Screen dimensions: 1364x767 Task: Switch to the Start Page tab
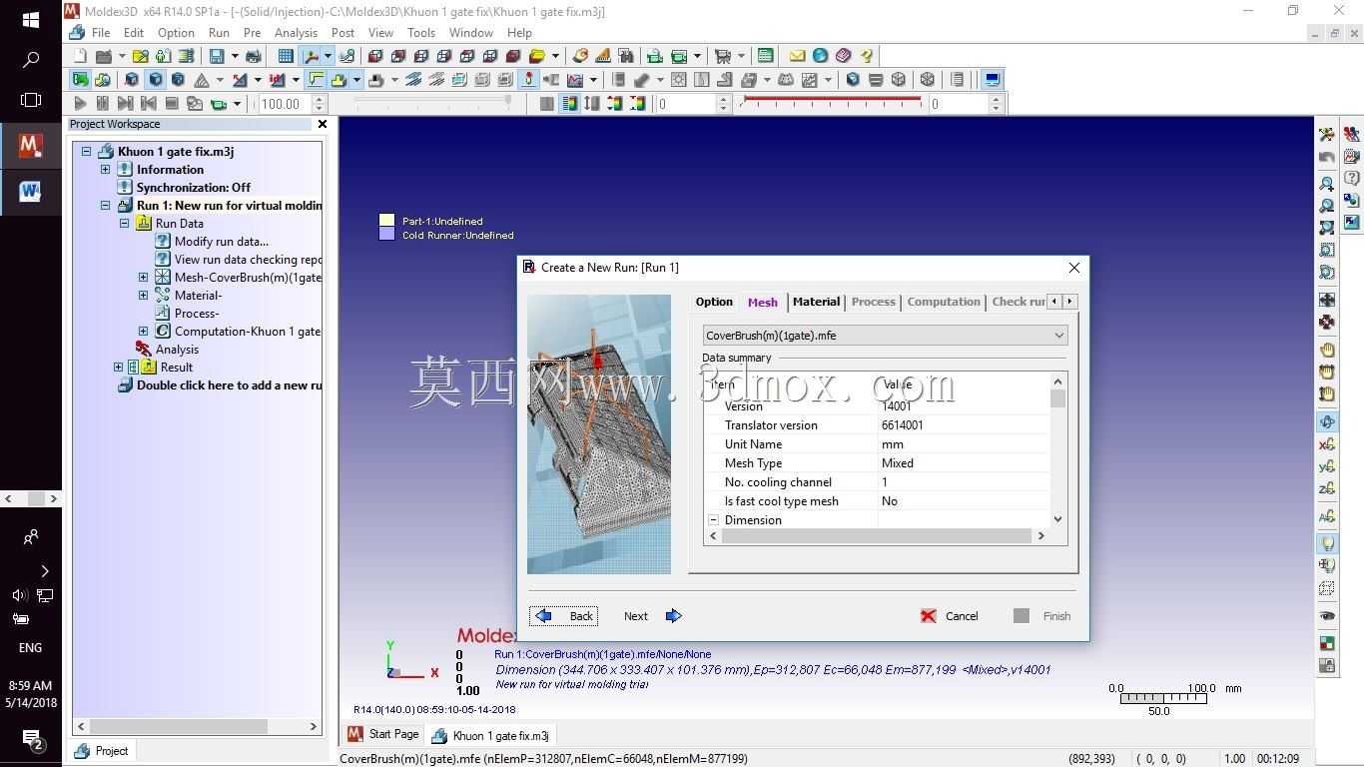click(384, 735)
